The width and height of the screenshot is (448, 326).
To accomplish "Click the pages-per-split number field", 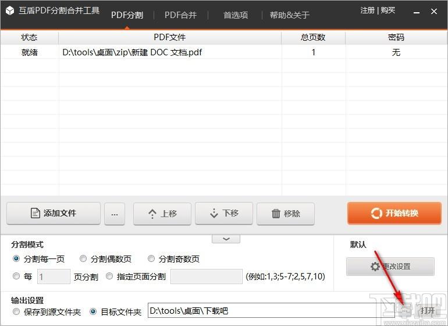I will 54,277.
